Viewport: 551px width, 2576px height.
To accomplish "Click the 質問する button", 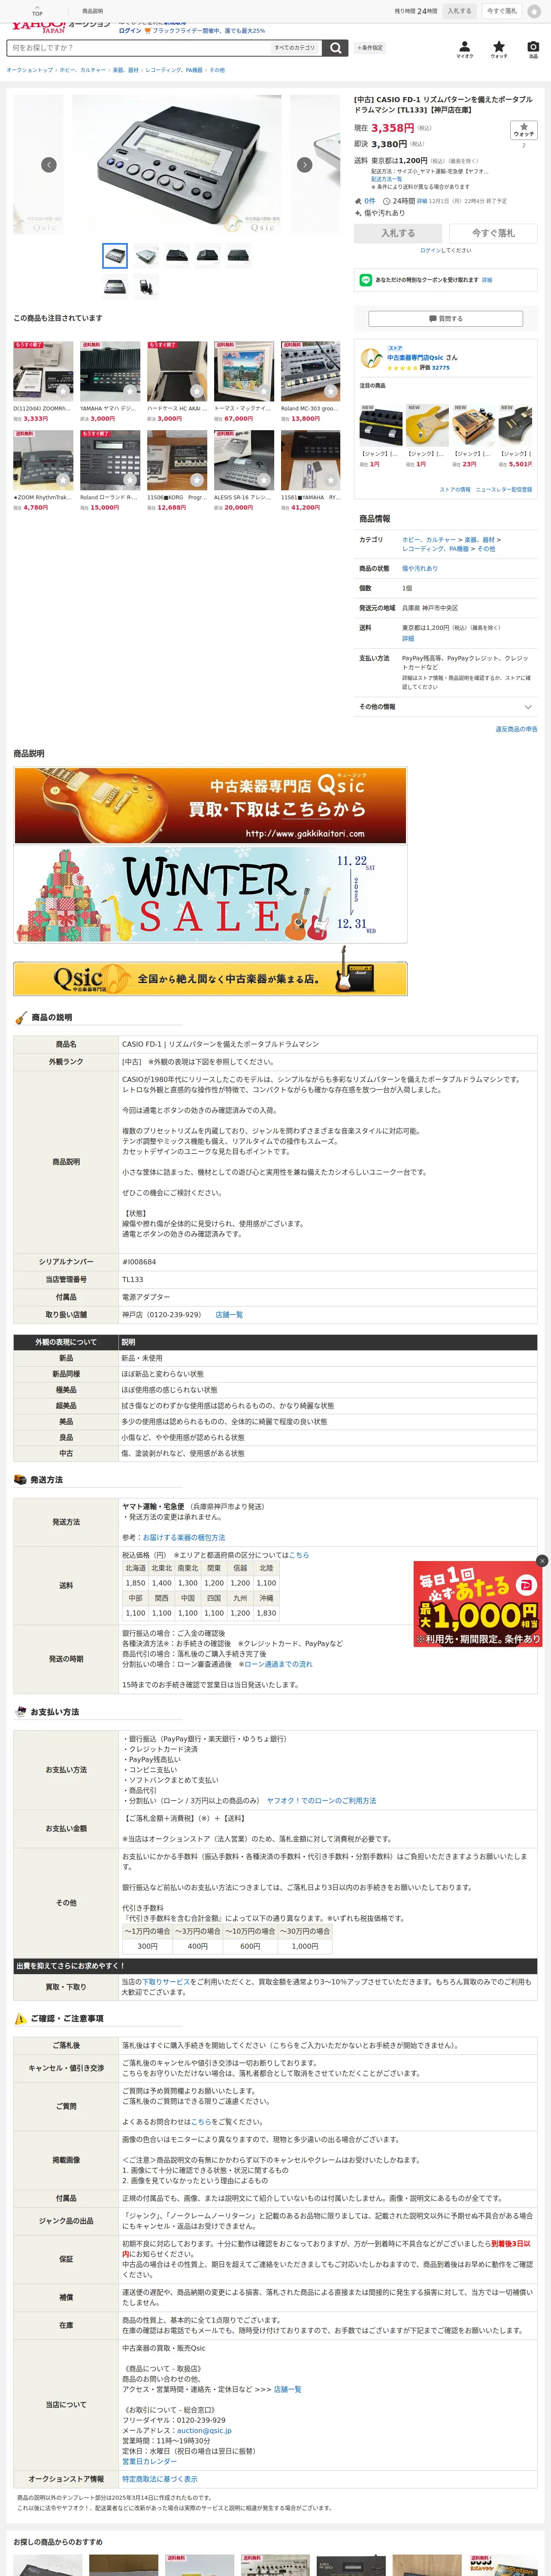I will point(446,318).
